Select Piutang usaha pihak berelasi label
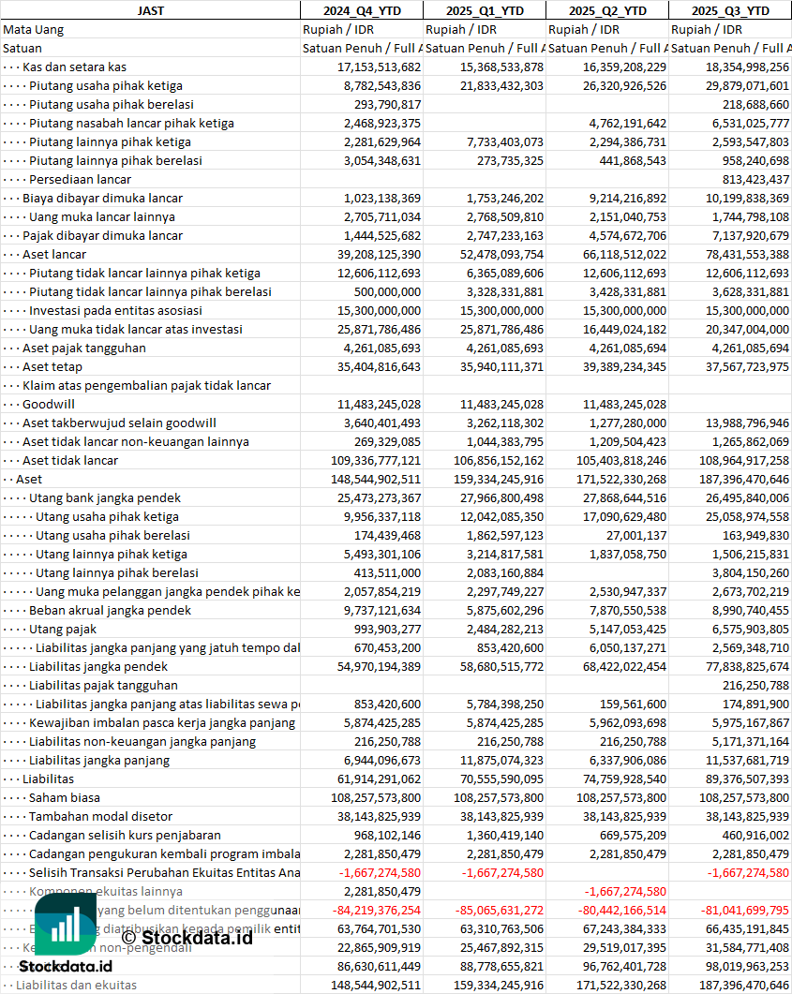Viewport: 792px width, 994px height. [x=112, y=105]
